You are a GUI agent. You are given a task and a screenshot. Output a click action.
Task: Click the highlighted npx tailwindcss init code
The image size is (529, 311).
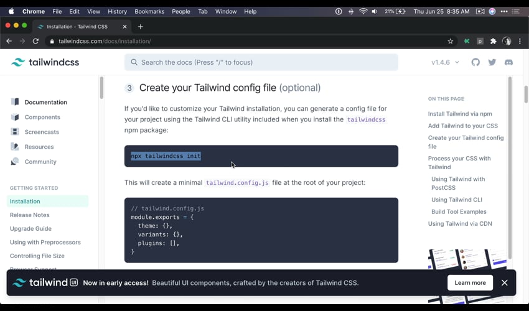(x=166, y=156)
